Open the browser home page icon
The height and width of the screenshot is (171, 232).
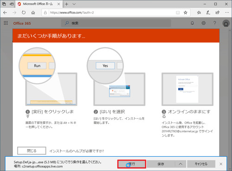tap(33, 13)
